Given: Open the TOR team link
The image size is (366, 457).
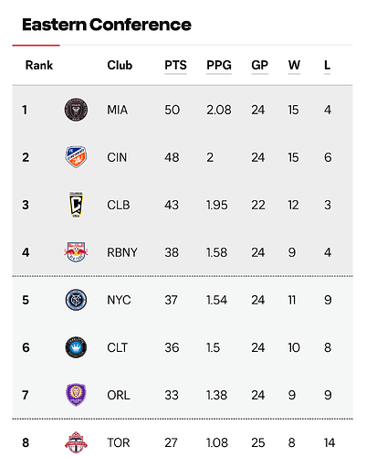Looking at the screenshot, I should pyautogui.click(x=119, y=442).
